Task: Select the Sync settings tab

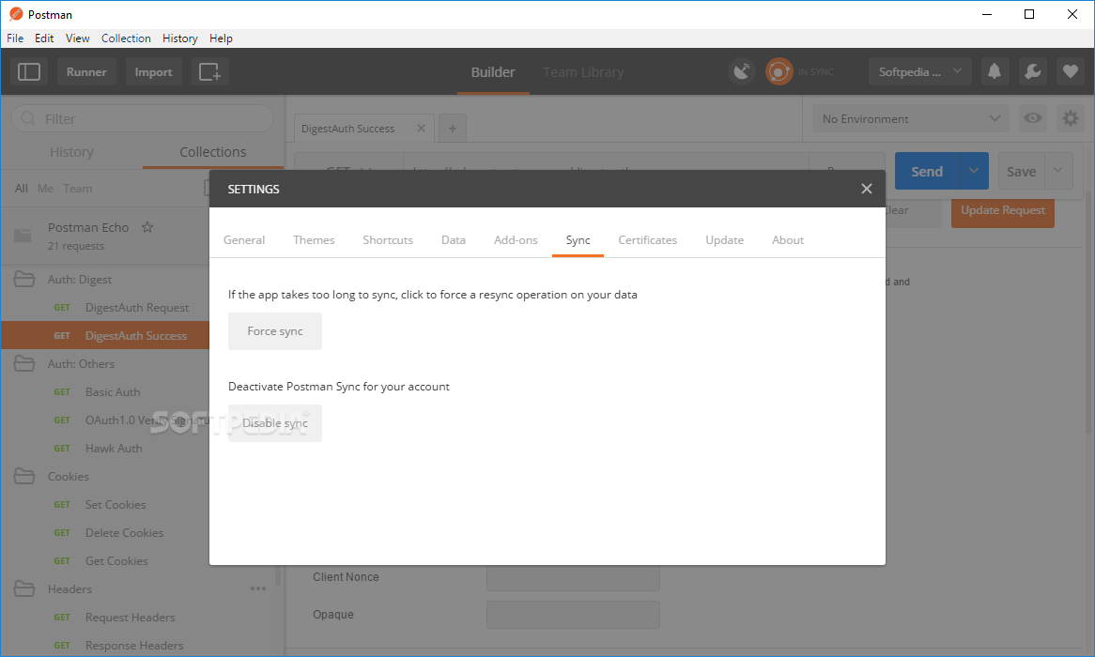Action: pyautogui.click(x=578, y=240)
